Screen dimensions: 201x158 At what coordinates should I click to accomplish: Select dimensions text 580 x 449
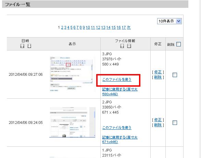point(110,64)
